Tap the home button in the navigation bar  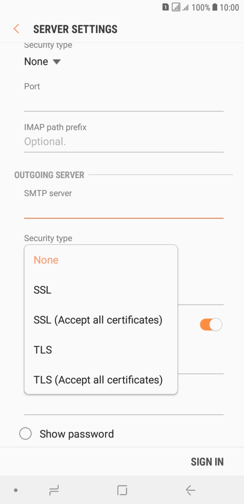pos(122,490)
